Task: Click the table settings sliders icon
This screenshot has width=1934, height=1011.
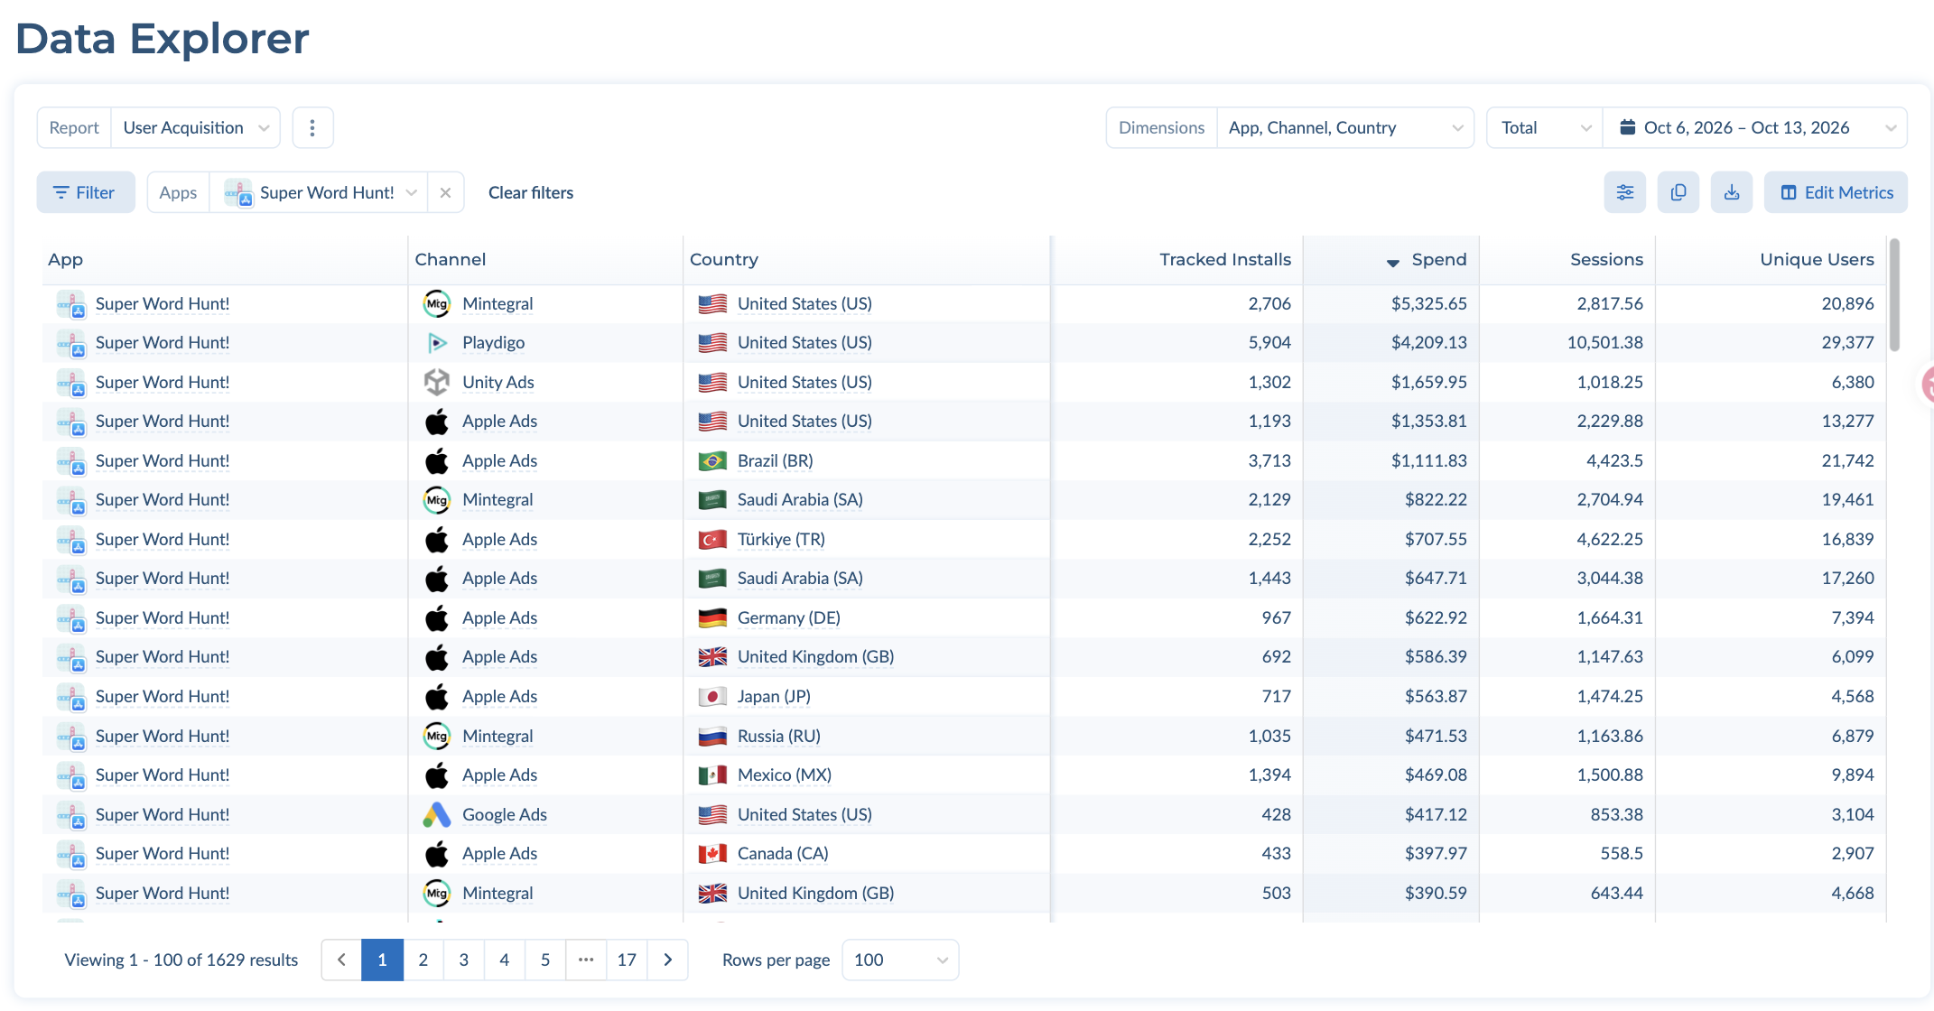Action: coord(1625,192)
